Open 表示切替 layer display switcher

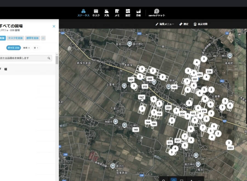(x=200, y=24)
